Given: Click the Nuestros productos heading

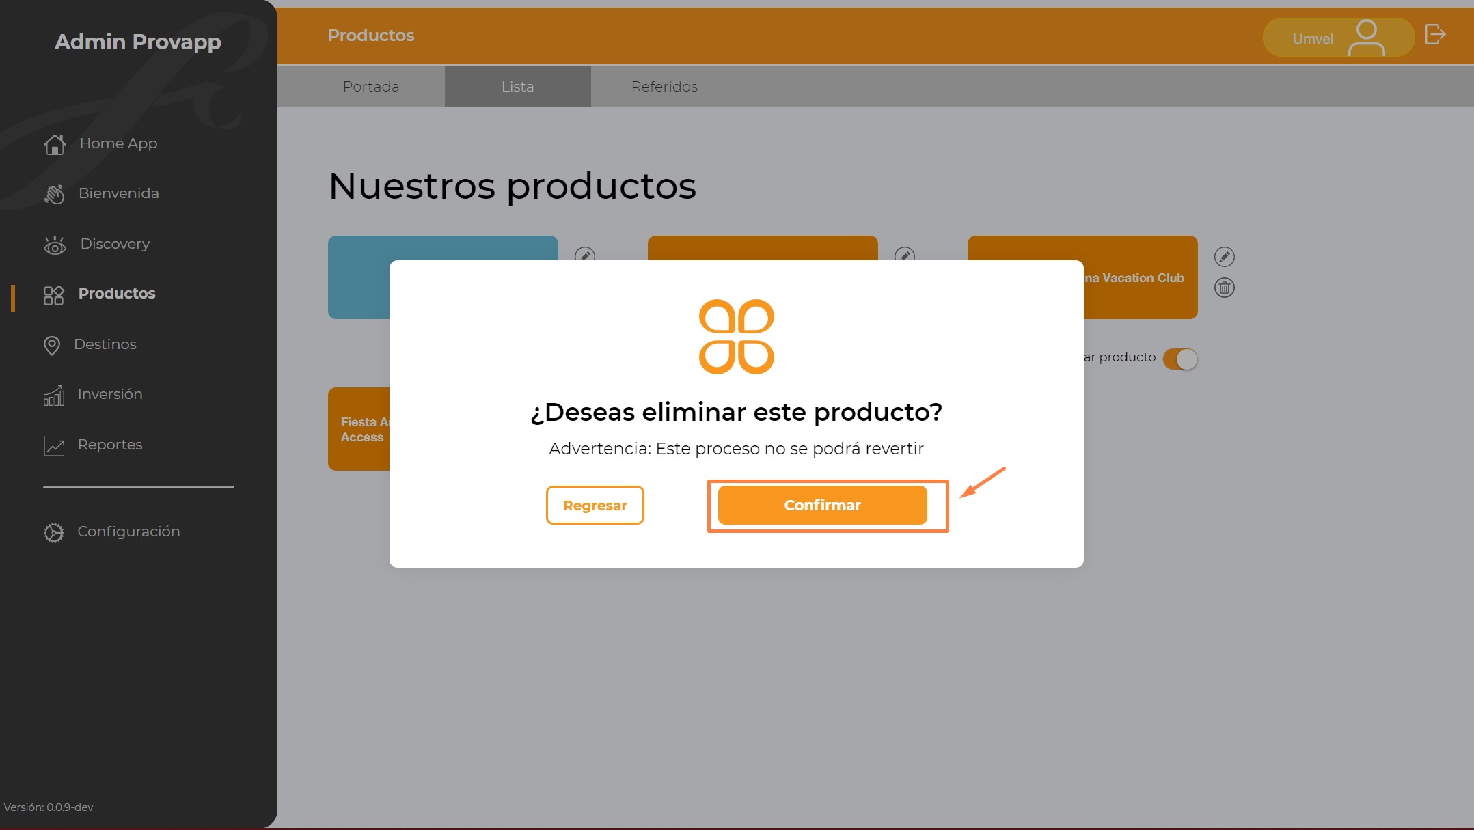Looking at the screenshot, I should 513,186.
